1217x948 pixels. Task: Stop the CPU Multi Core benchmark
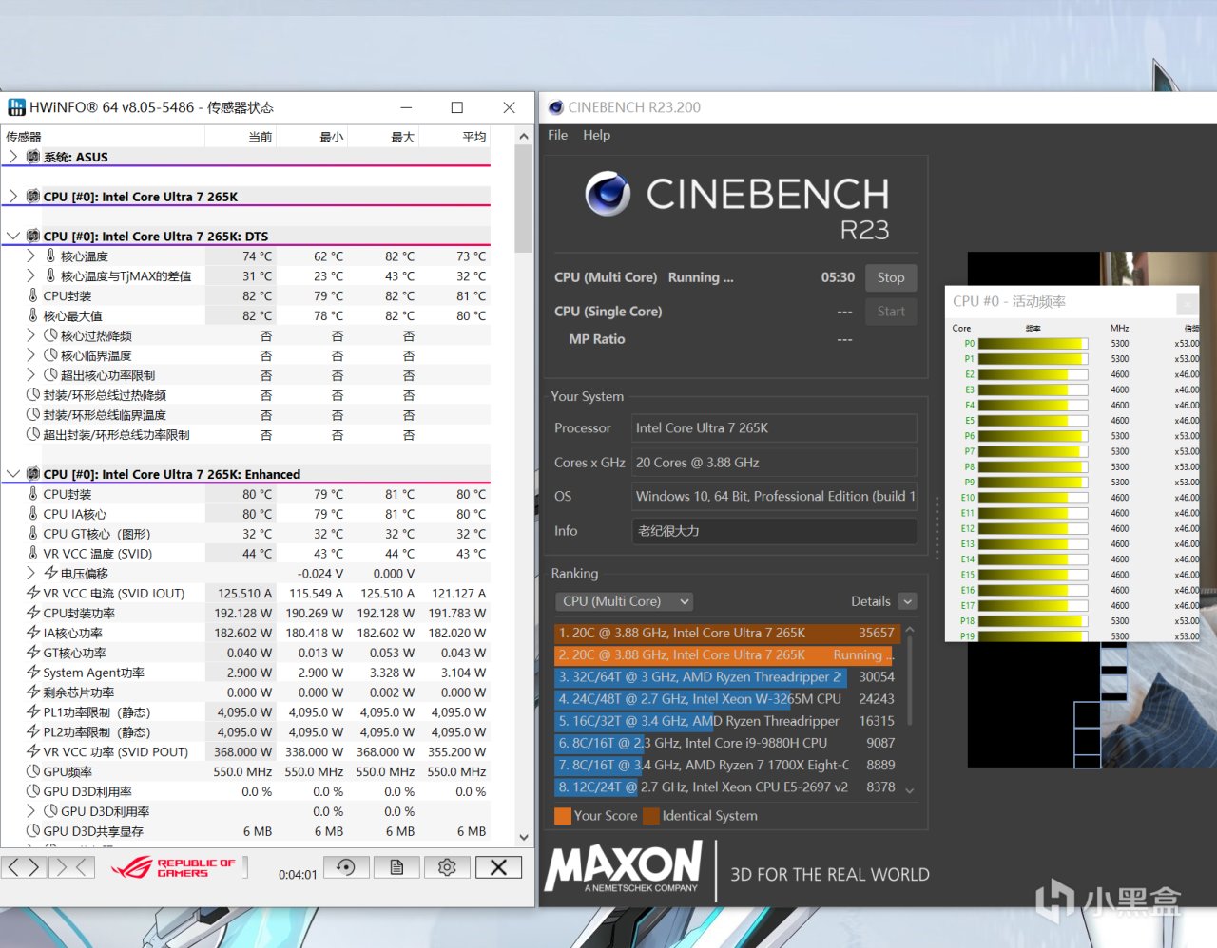[x=891, y=277]
